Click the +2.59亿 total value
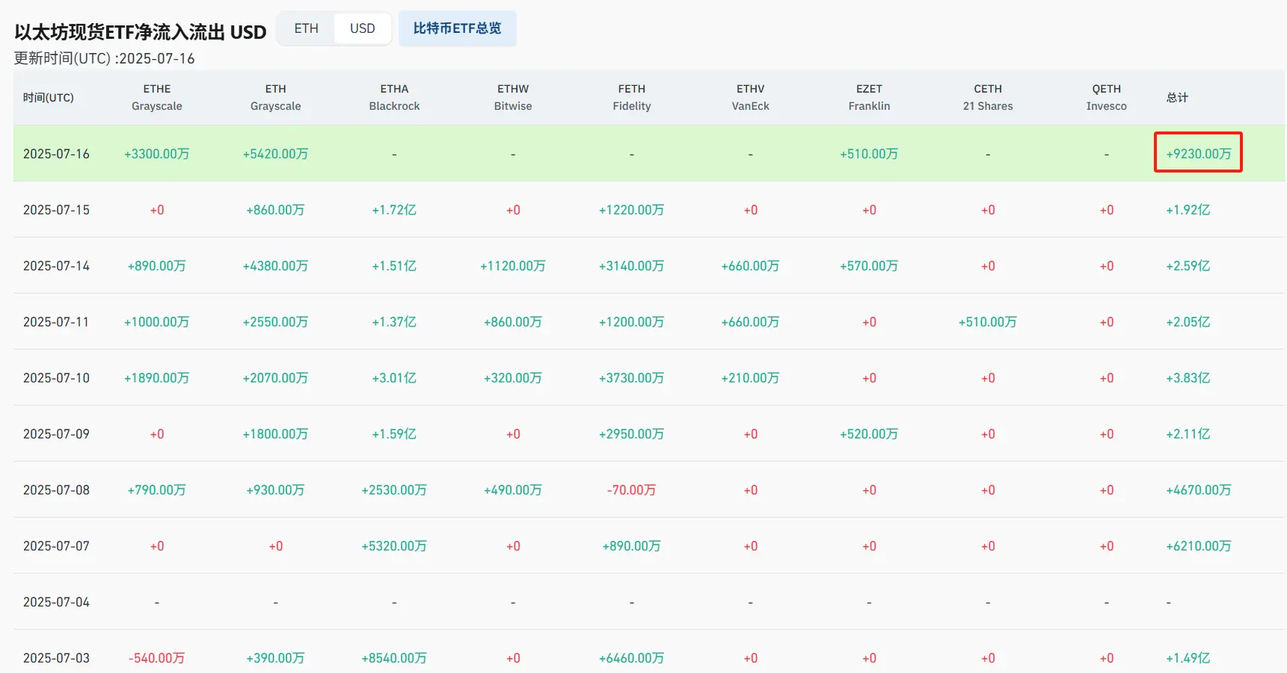 [x=1188, y=266]
